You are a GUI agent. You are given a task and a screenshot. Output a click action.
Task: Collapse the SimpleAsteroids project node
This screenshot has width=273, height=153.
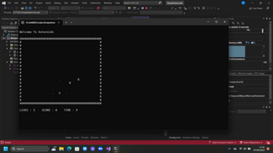click(x=4, y=38)
